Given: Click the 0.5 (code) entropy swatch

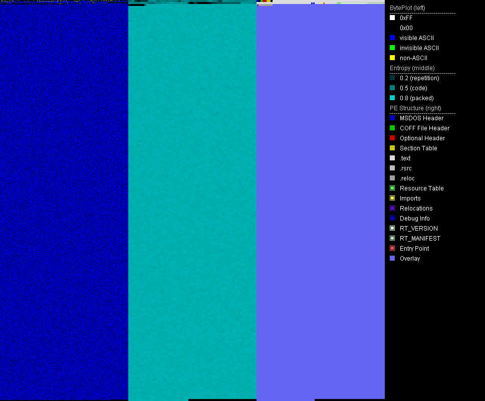Looking at the screenshot, I should [392, 88].
